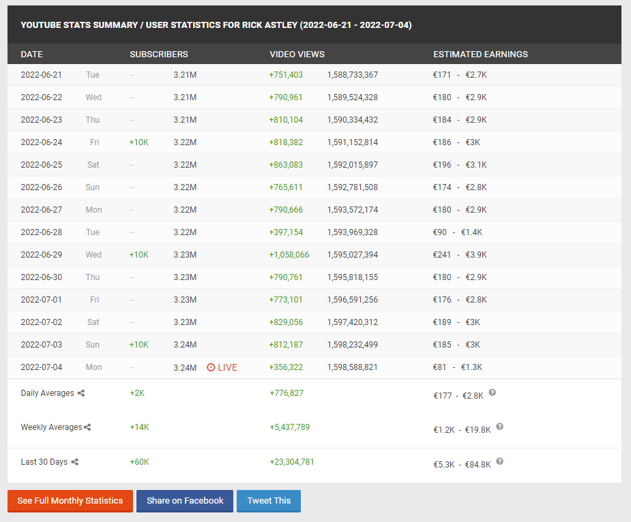
Task: Click weekly average views +5,437,789
Action: coord(290,427)
